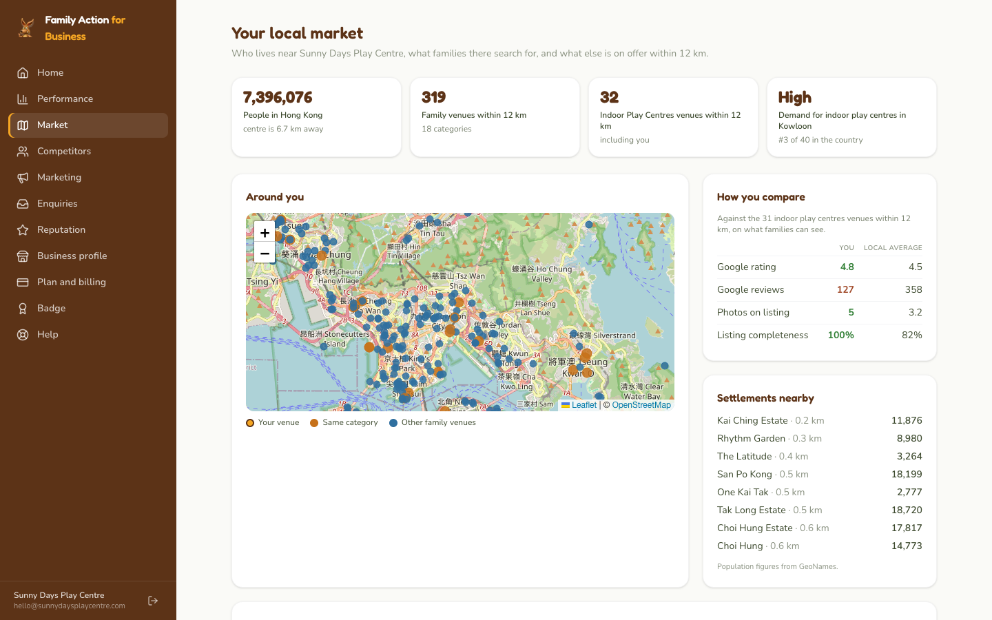Screen dimensions: 992x620
Task: Click the Silverstrand map label
Action: (x=603, y=335)
